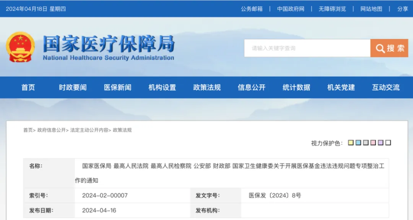Viewport: 413px width, 220px height.
Task: Select the pink eye-protection color swatch
Action: 373,143
